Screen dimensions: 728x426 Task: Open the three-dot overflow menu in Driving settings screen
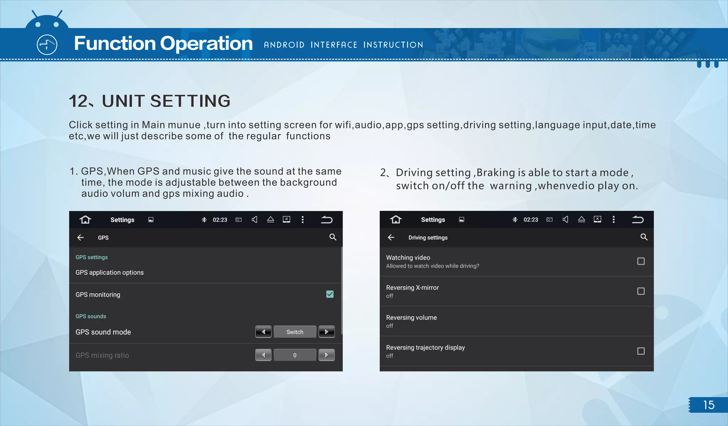[613, 220]
